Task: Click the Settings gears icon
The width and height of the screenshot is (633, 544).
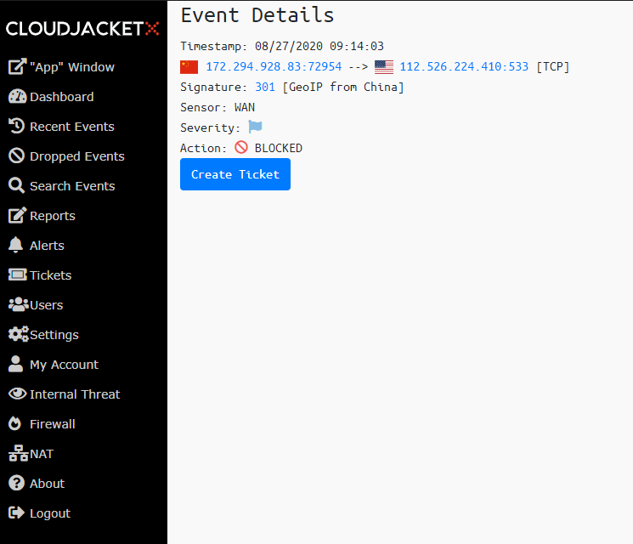Action: click(x=19, y=334)
